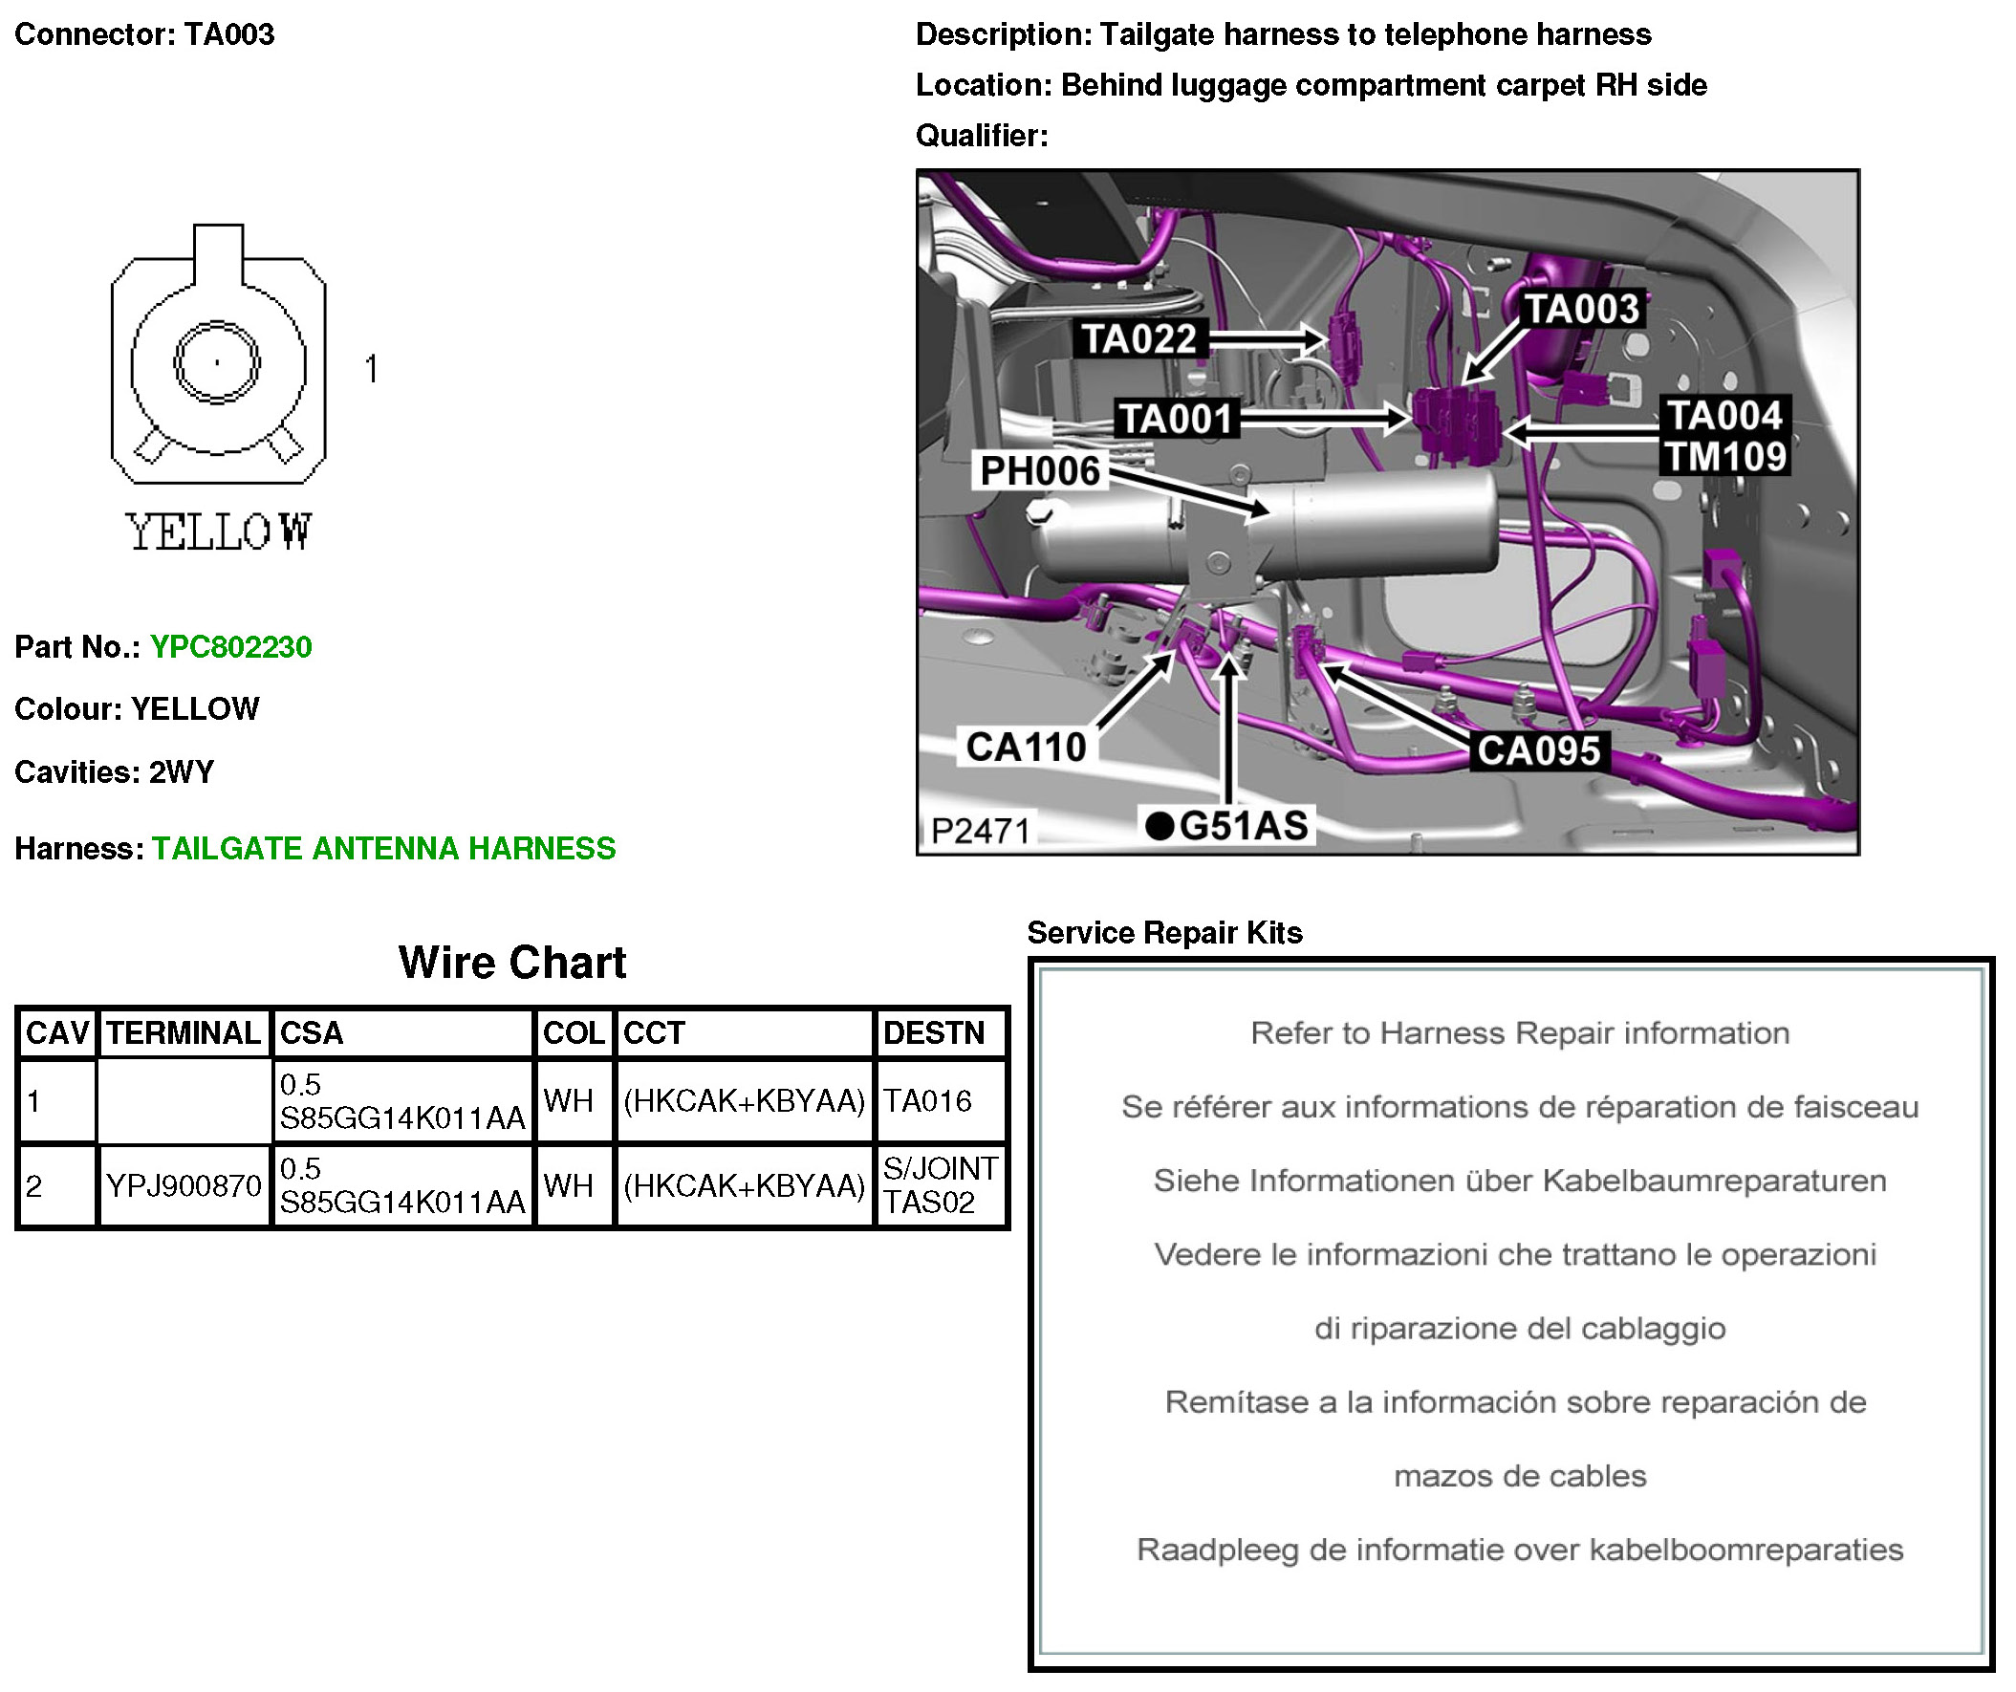The width and height of the screenshot is (2016, 1692).
Task: Select the CA110 label in diagram
Action: click(1026, 748)
